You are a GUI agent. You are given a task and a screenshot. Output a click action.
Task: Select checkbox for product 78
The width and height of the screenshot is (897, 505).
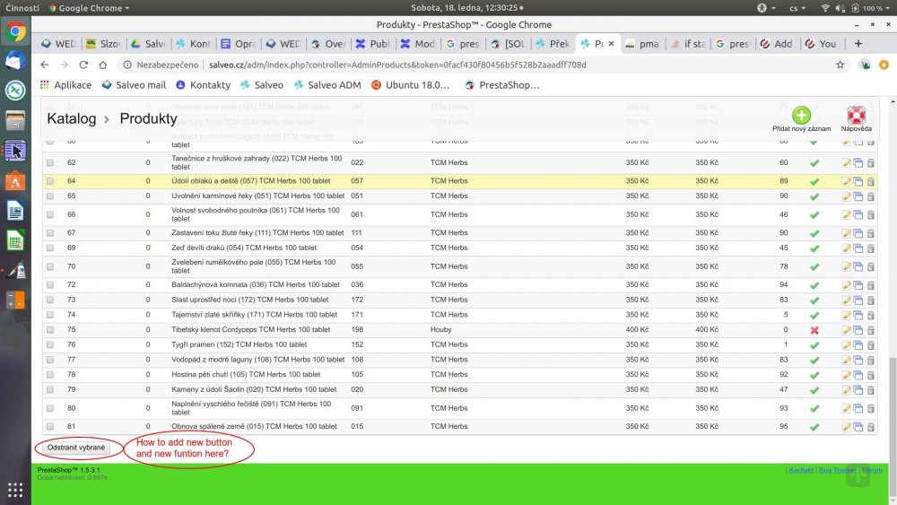(x=50, y=375)
